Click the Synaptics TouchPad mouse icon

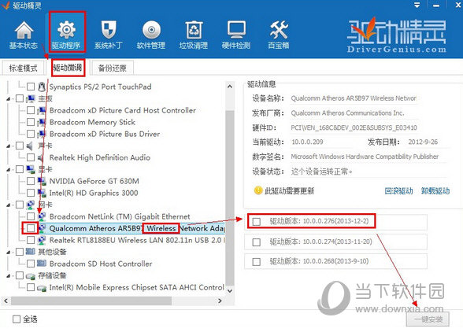(x=42, y=87)
